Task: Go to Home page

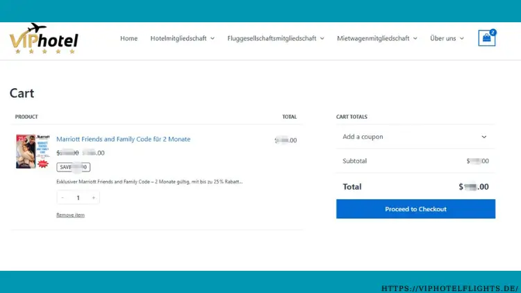Action: [x=129, y=38]
